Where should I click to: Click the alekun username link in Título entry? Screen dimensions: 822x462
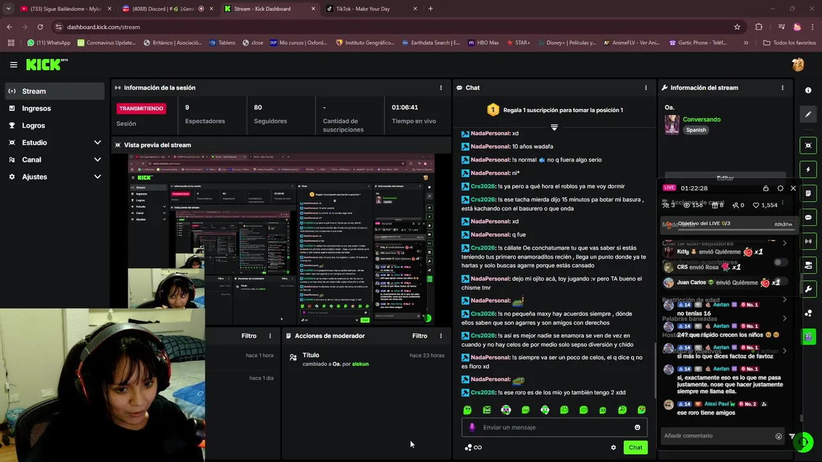pyautogui.click(x=360, y=364)
